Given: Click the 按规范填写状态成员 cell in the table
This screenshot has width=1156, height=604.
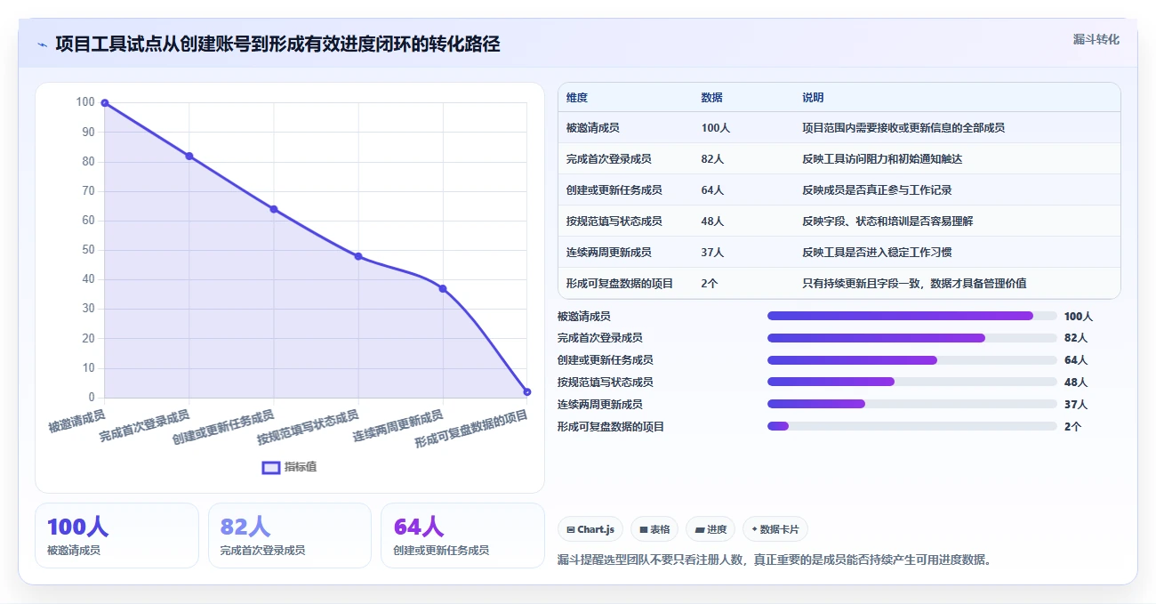Looking at the screenshot, I should pos(614,221).
